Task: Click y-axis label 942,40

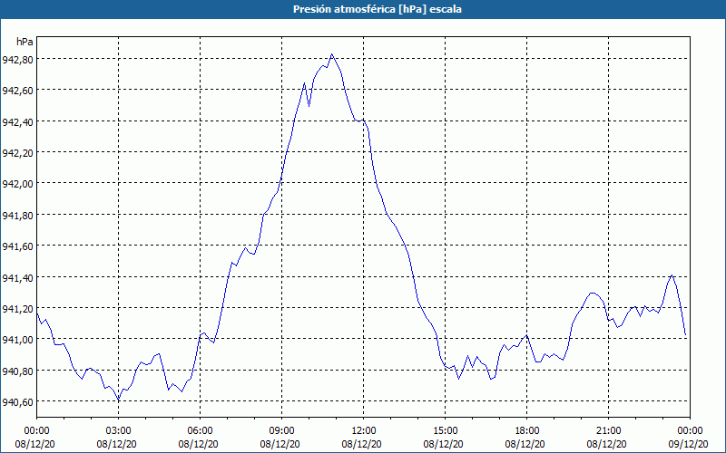Action: point(18,121)
